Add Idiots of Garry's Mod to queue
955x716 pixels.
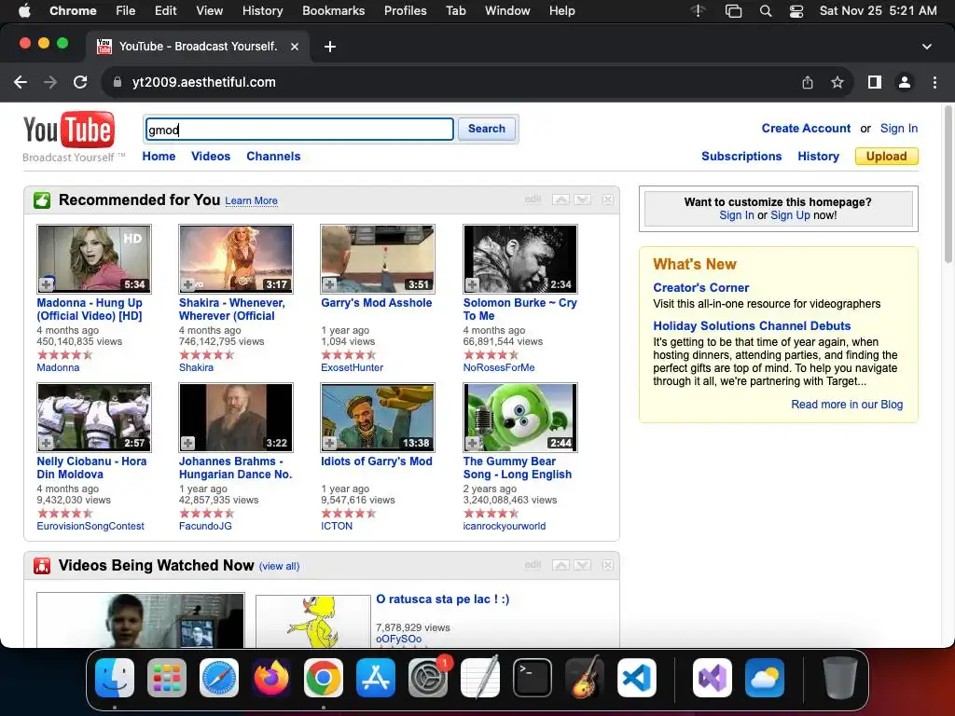(330, 443)
